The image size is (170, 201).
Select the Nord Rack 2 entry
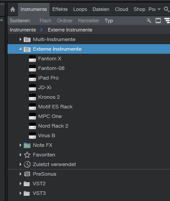click(53, 126)
